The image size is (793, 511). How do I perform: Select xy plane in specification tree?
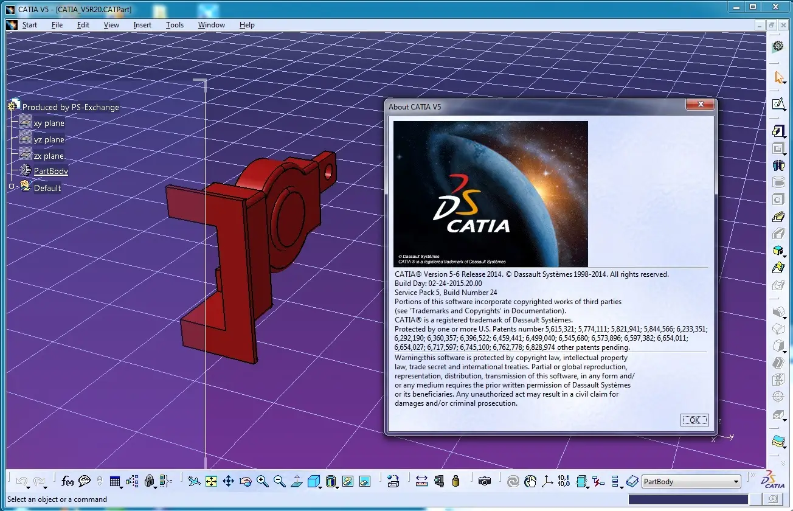49,123
